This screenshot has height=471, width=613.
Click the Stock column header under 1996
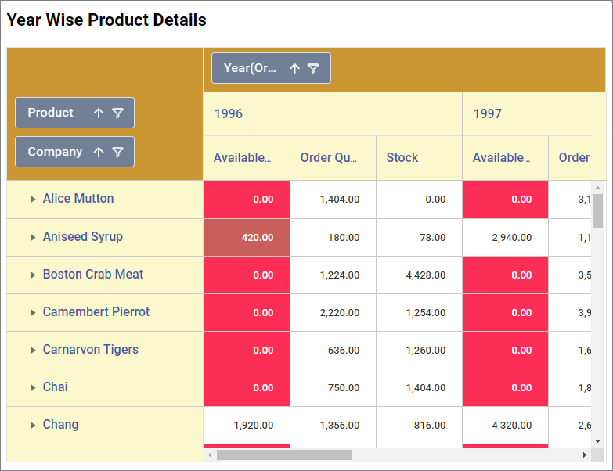(x=402, y=157)
